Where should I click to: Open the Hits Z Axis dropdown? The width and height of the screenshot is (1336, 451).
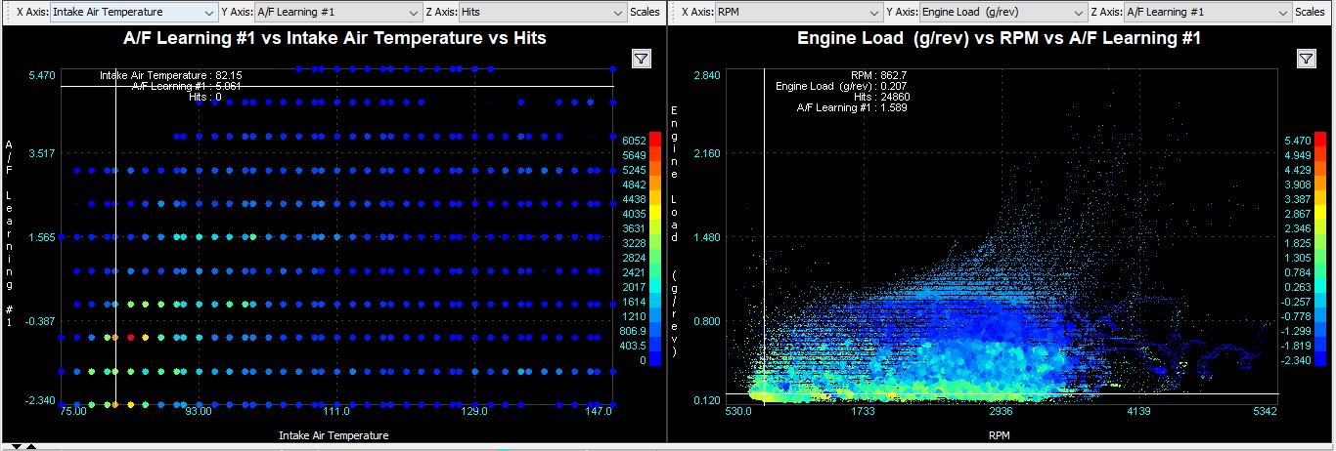[542, 13]
